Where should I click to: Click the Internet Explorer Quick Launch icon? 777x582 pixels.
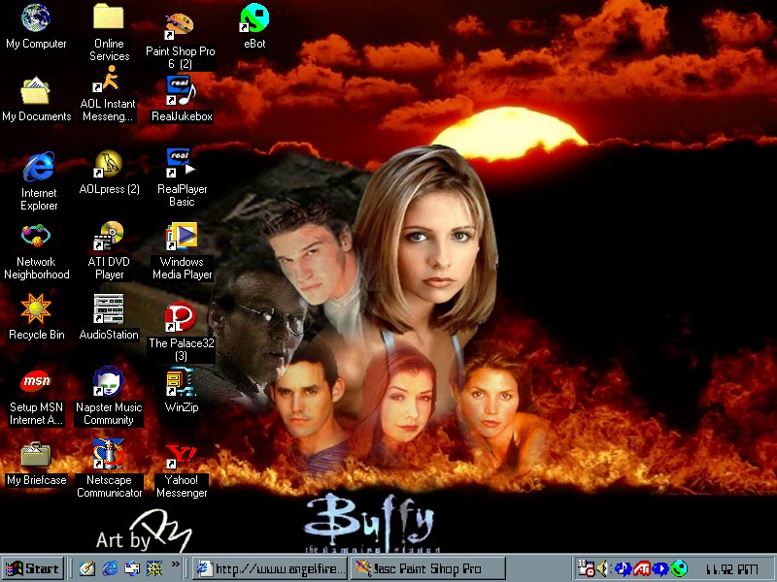(x=110, y=568)
